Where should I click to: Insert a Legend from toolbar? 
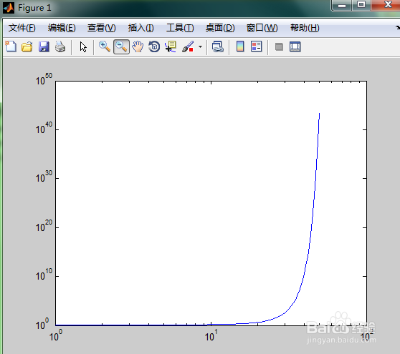click(x=257, y=46)
